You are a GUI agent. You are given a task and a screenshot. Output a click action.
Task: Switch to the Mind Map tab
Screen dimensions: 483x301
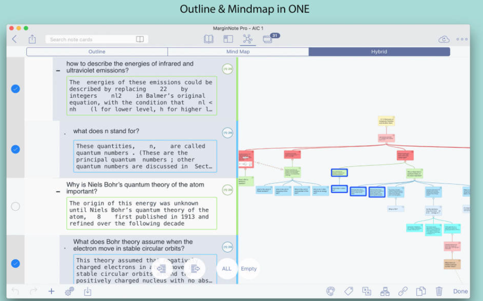(x=238, y=52)
